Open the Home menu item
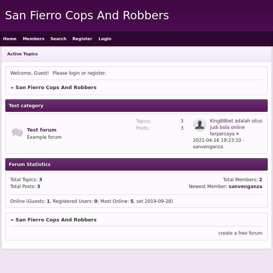 (x=10, y=39)
